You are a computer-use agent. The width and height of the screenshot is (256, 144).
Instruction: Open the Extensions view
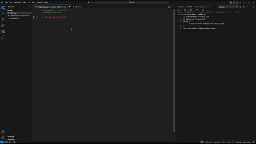pos(3,31)
